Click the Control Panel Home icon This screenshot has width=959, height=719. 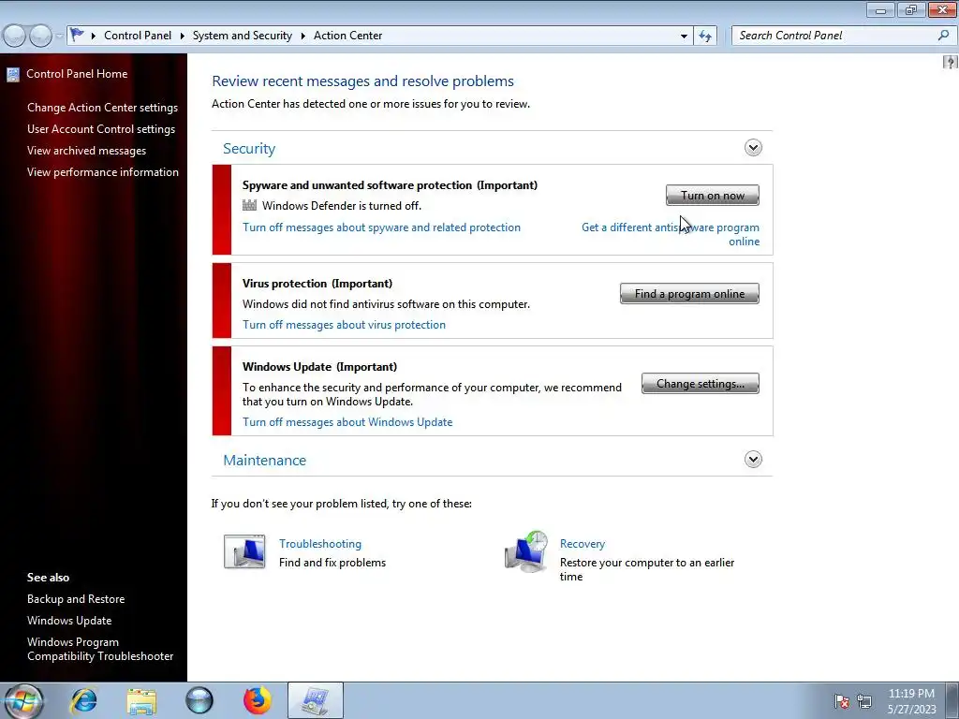[x=13, y=75]
